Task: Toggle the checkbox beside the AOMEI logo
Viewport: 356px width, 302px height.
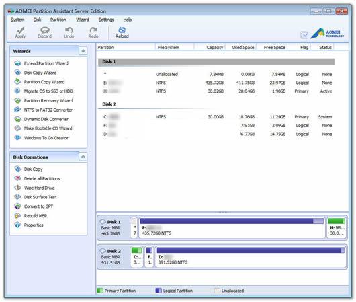Action: pyautogui.click(x=304, y=35)
